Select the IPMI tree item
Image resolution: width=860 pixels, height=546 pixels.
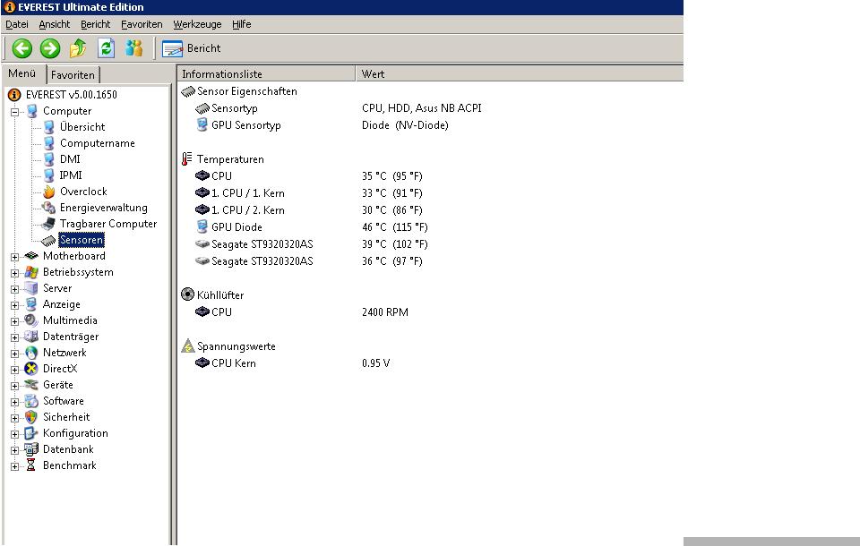[x=71, y=175]
